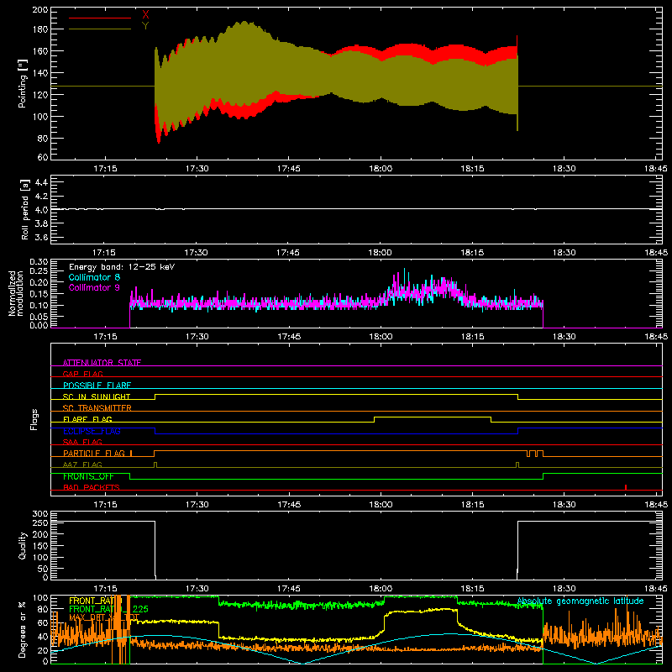Click the '50' tick on the Quality axis
This screenshot has height=672, width=672.
tap(43, 569)
